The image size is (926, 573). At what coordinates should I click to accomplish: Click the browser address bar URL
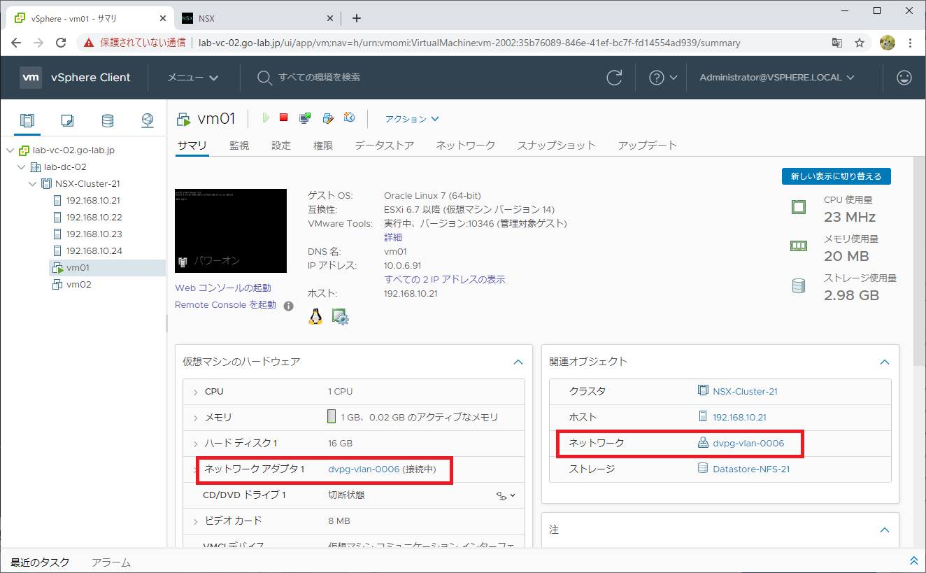(469, 43)
